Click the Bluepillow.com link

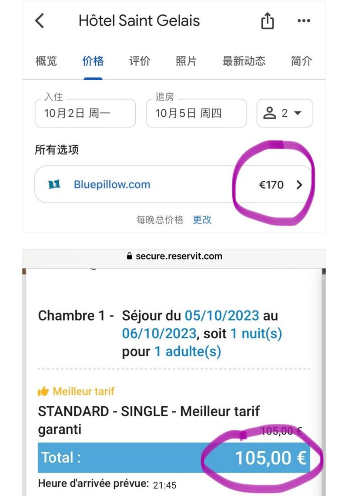pos(112,184)
